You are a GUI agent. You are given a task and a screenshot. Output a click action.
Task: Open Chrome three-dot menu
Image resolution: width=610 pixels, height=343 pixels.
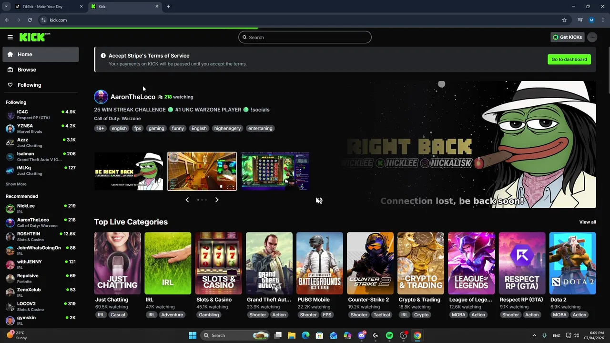click(x=602, y=20)
